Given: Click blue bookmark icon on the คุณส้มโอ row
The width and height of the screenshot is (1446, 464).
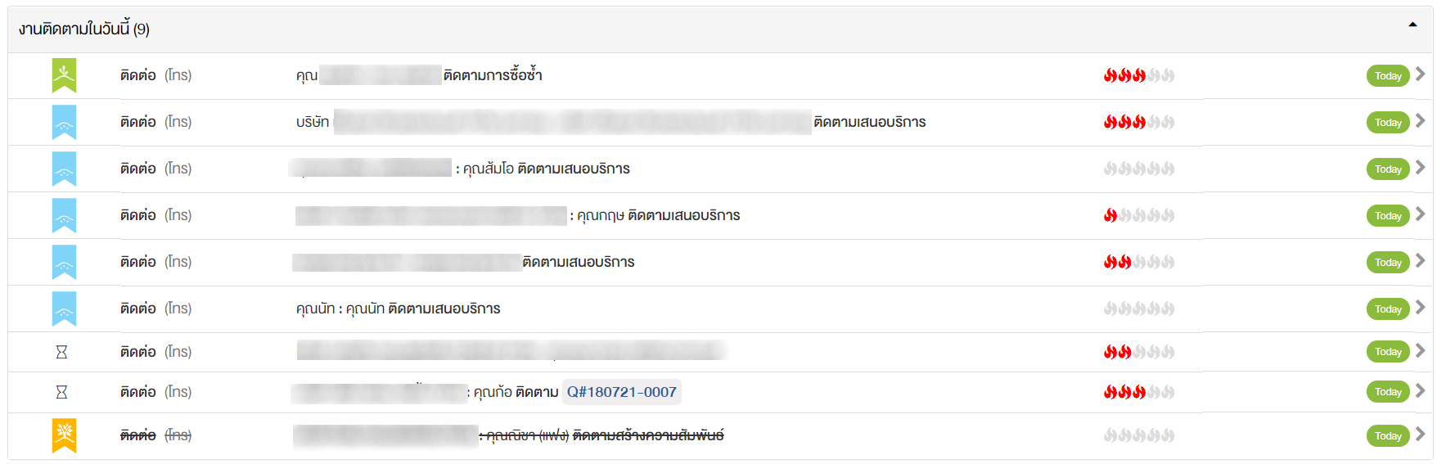Looking at the screenshot, I should (64, 169).
